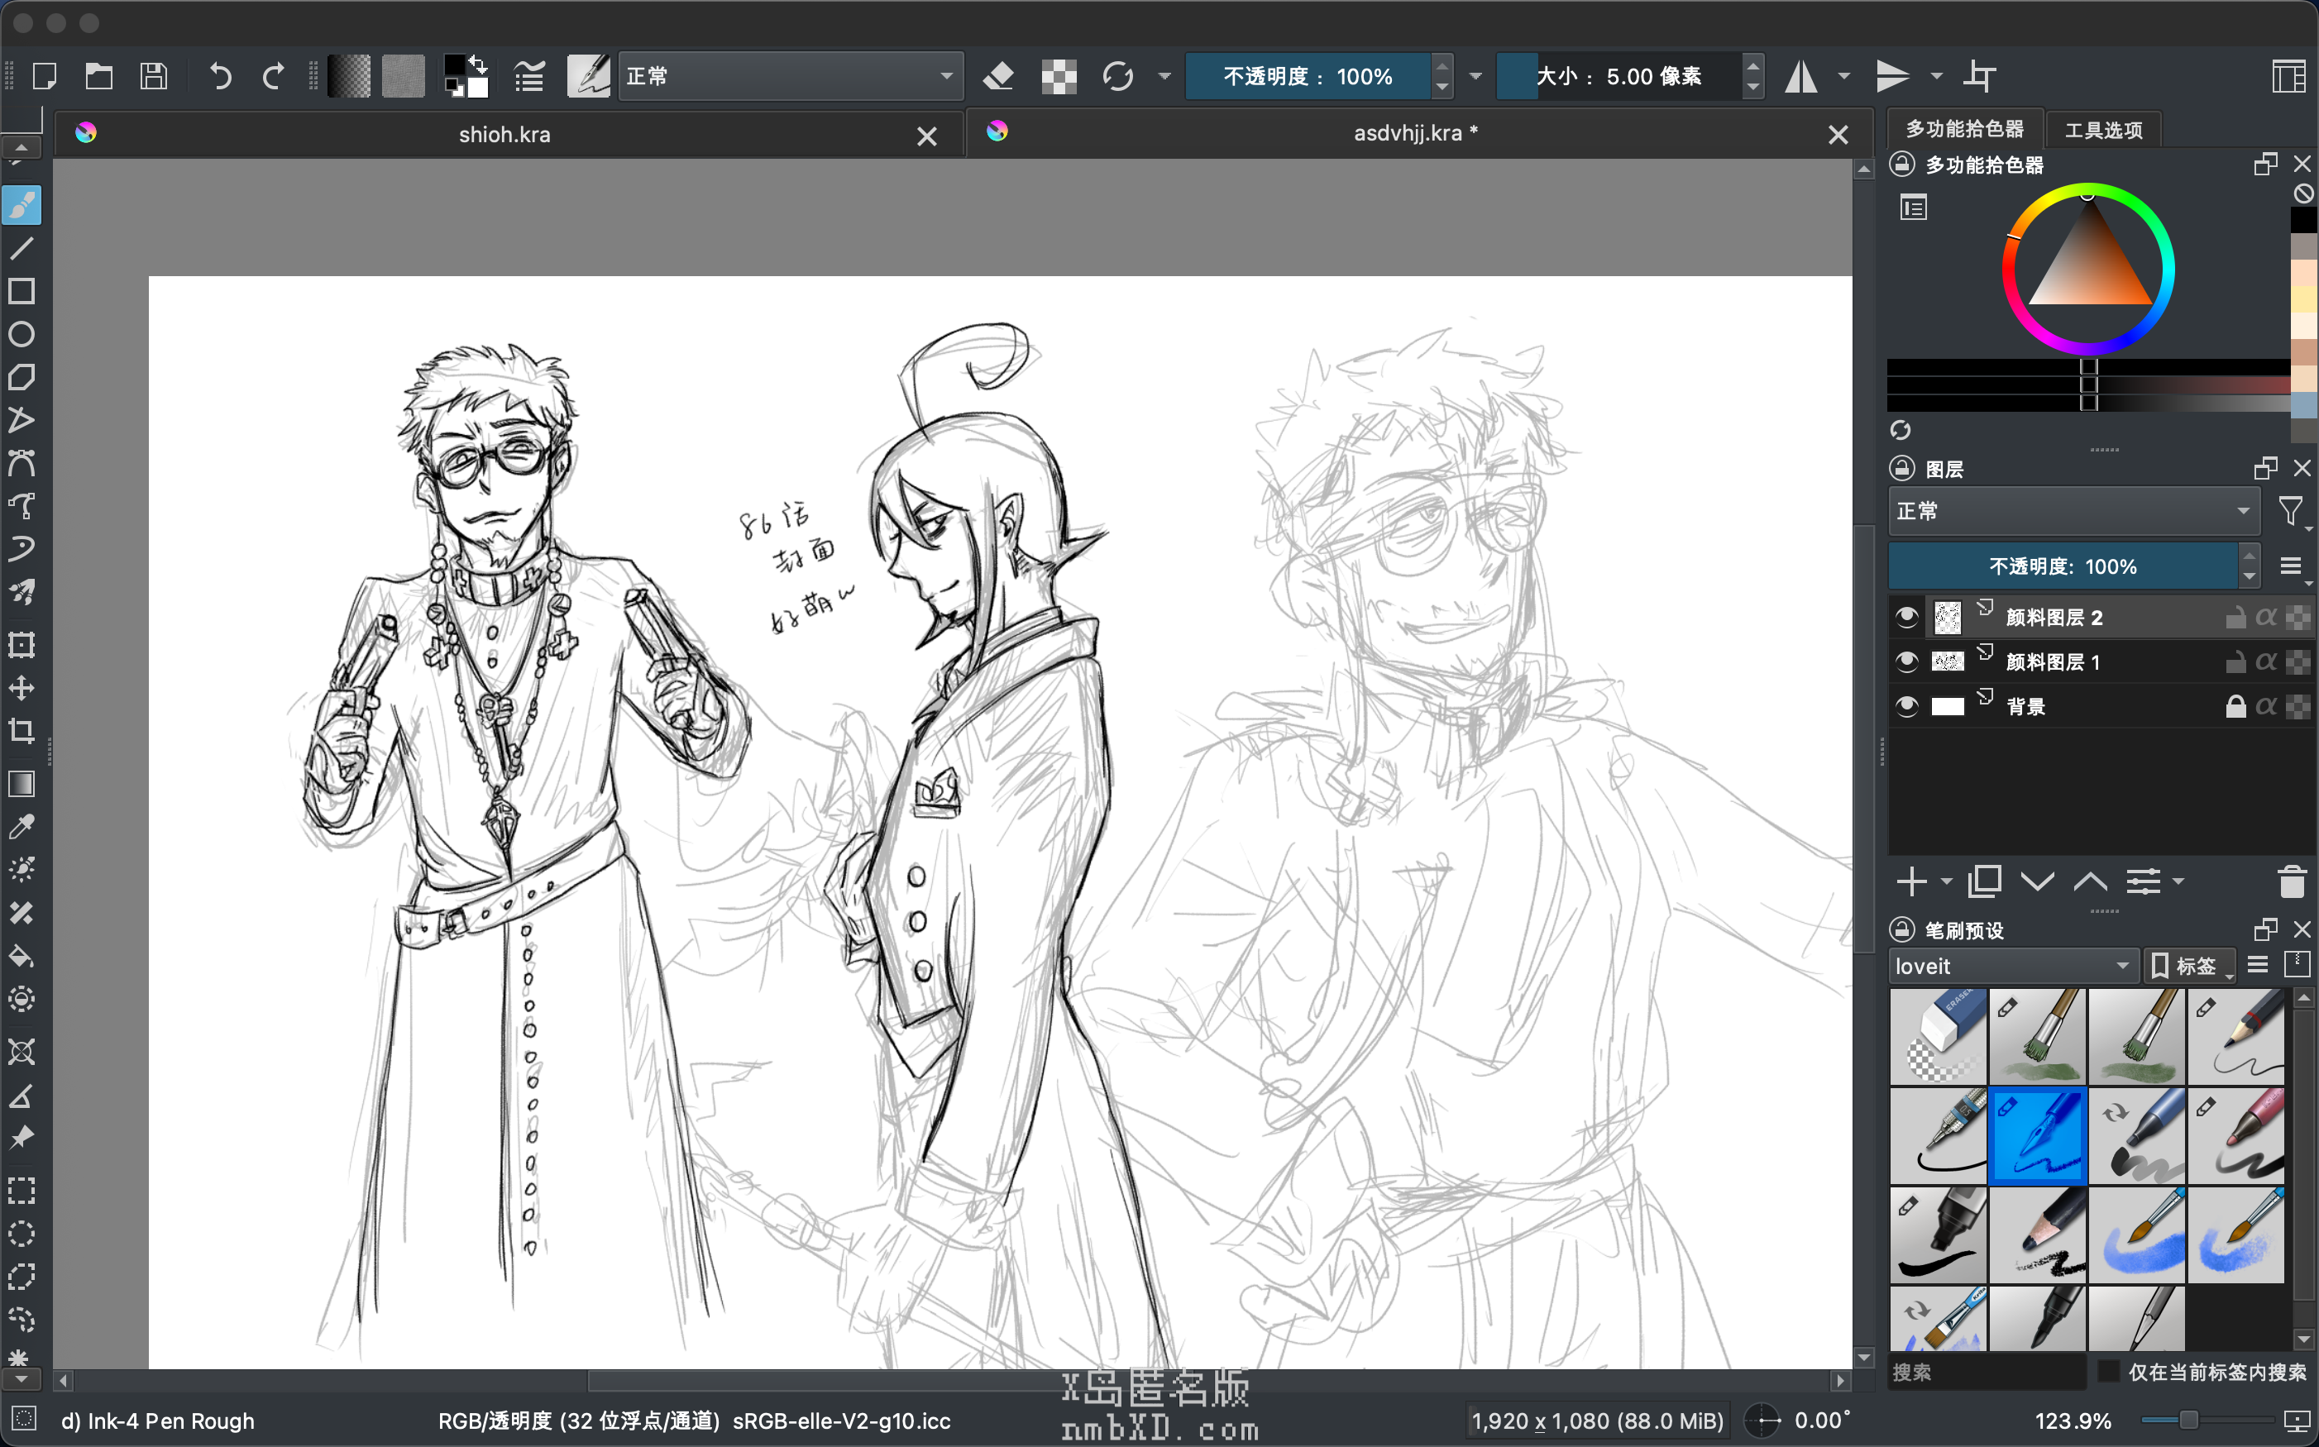Enable 仅在当前标签内搜索 checkbox

2107,1370
